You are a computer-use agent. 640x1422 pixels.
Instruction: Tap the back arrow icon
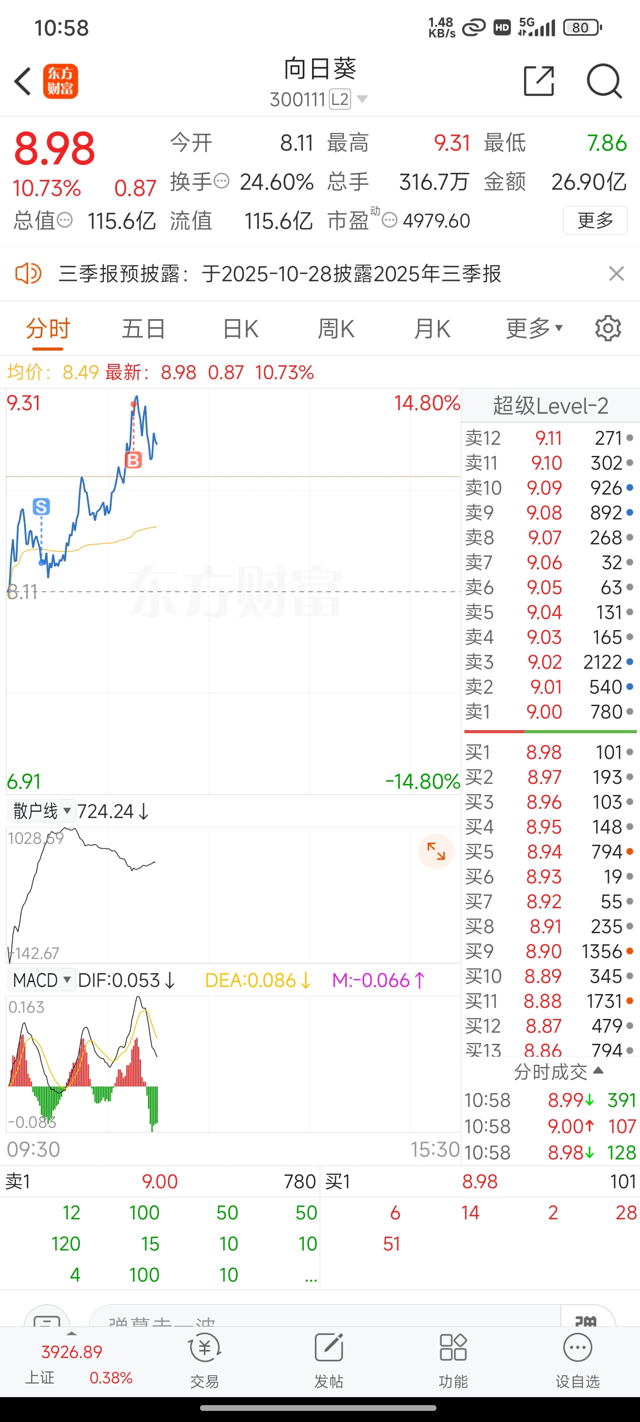[x=23, y=82]
